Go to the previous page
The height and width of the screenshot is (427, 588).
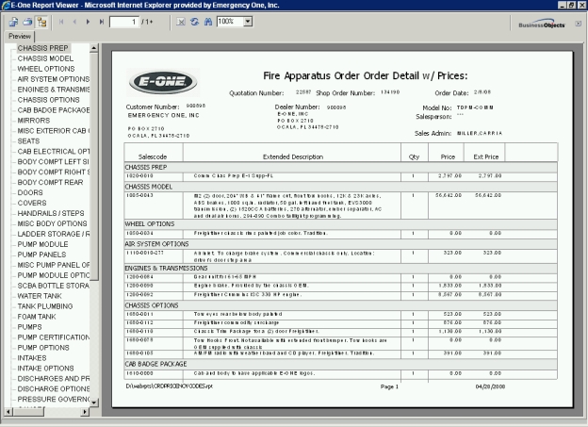pyautogui.click(x=74, y=22)
